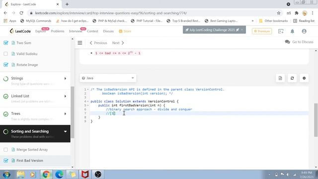Click the main page vertical scrollbar
The height and width of the screenshot is (179, 318).
point(316,120)
